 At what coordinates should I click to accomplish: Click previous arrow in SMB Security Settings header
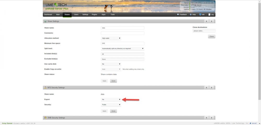click(206, 118)
